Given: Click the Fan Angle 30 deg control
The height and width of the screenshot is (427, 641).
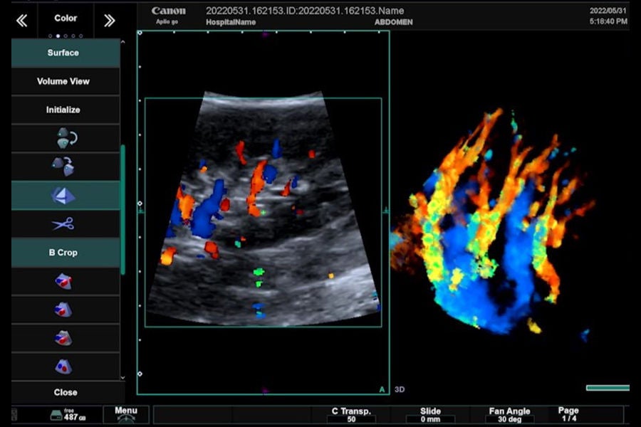Looking at the screenshot, I should coord(509,415).
